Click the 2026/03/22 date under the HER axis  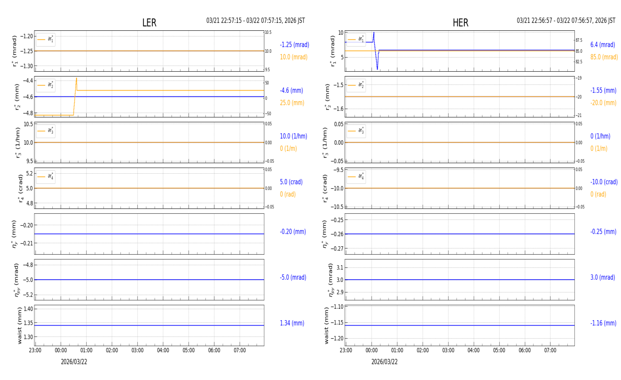coord(384,362)
